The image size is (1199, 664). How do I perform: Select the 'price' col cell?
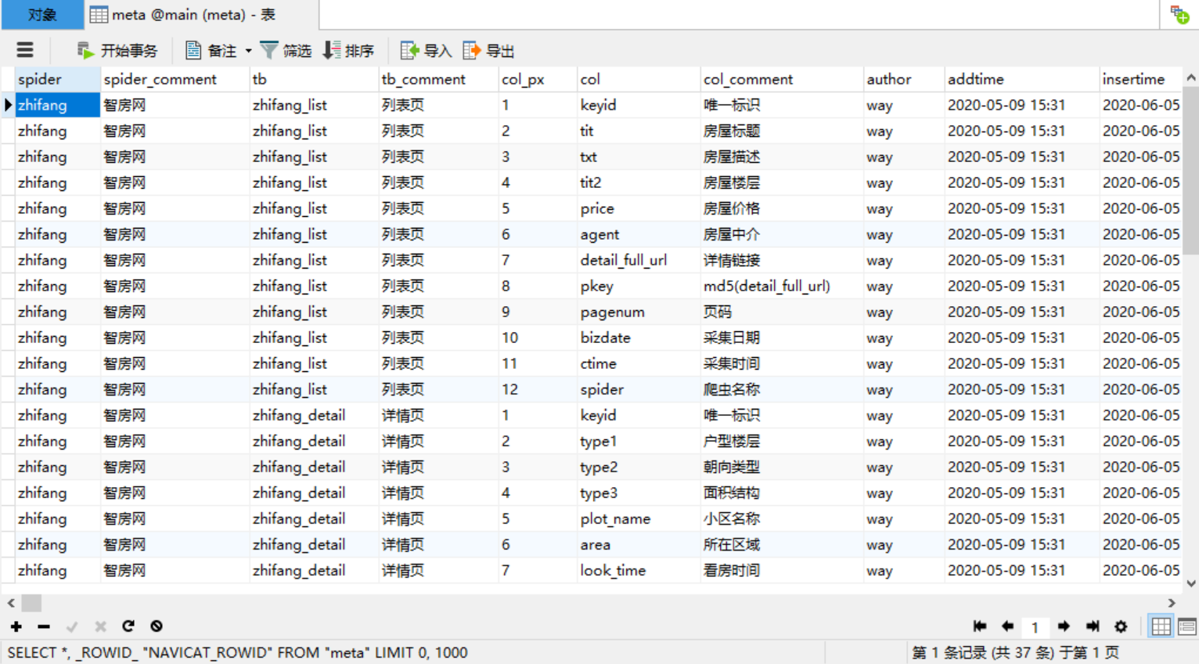click(639, 208)
